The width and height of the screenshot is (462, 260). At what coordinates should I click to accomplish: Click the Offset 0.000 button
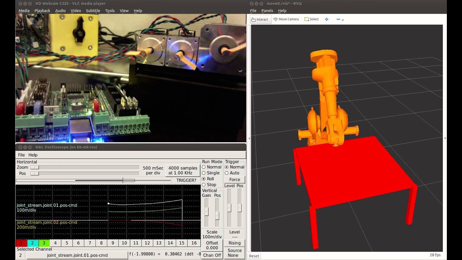212,245
